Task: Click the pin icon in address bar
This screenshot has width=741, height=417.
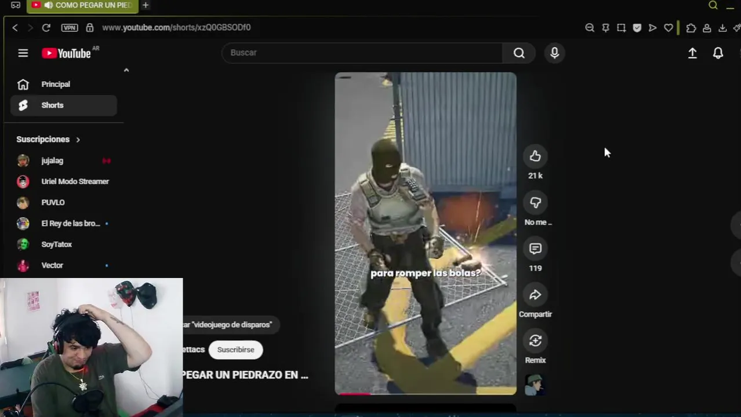Action: 605,27
